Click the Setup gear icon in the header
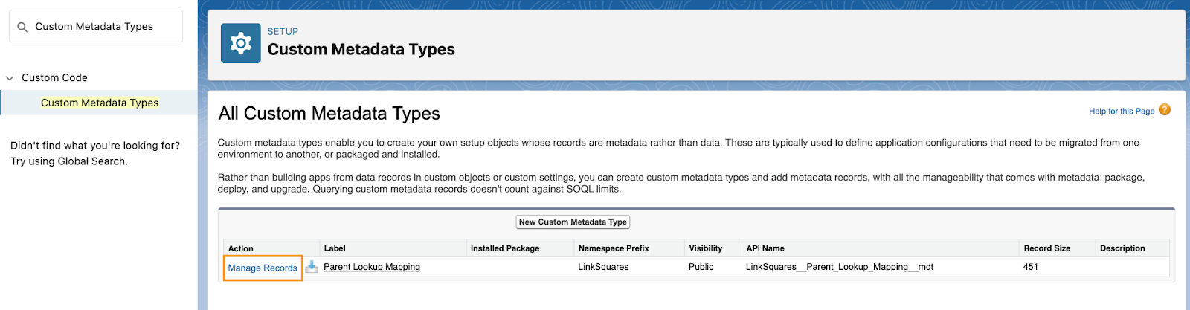 (240, 43)
